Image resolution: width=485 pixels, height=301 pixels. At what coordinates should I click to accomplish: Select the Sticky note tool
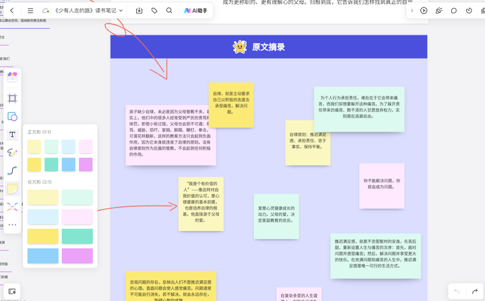pos(12,189)
